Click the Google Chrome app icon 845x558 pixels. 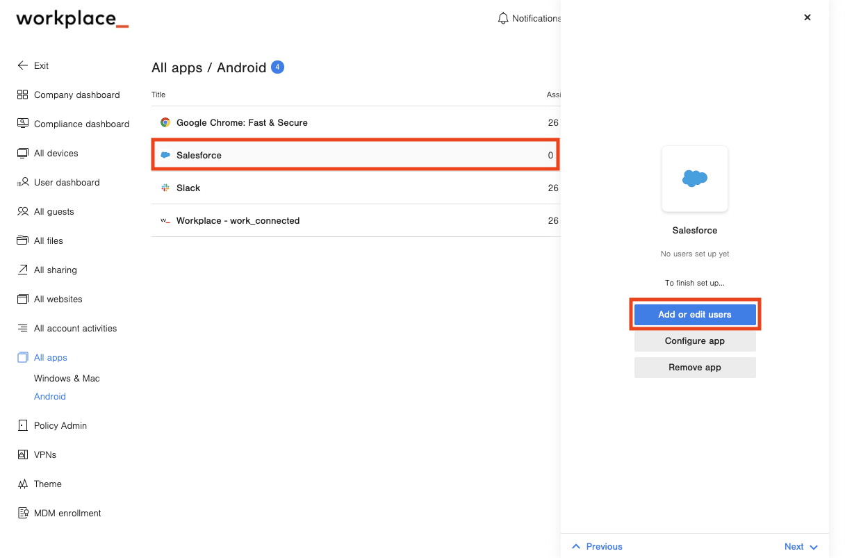[165, 122]
